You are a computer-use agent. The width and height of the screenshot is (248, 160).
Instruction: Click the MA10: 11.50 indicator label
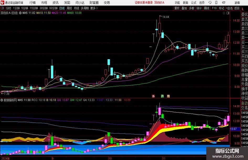44,13
